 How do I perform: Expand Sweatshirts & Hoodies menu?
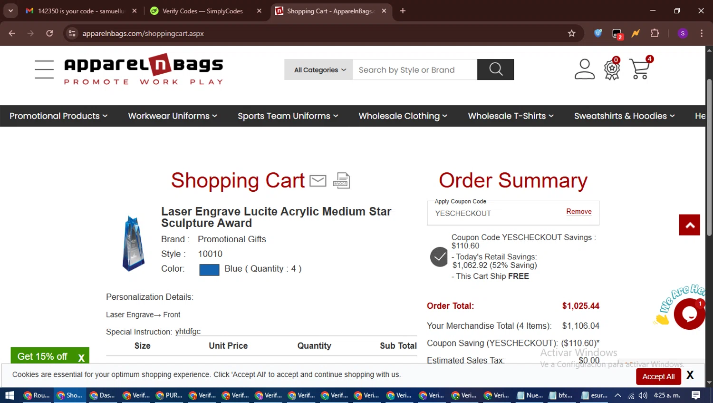click(x=625, y=116)
